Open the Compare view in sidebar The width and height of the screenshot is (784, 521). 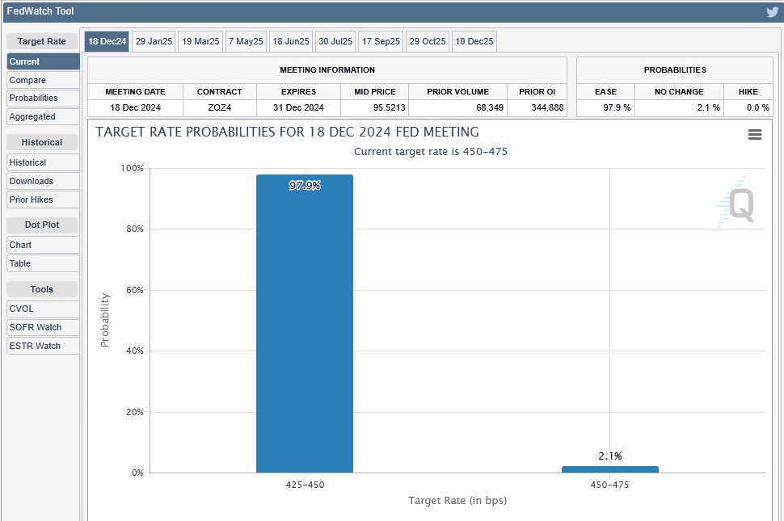pyautogui.click(x=43, y=80)
